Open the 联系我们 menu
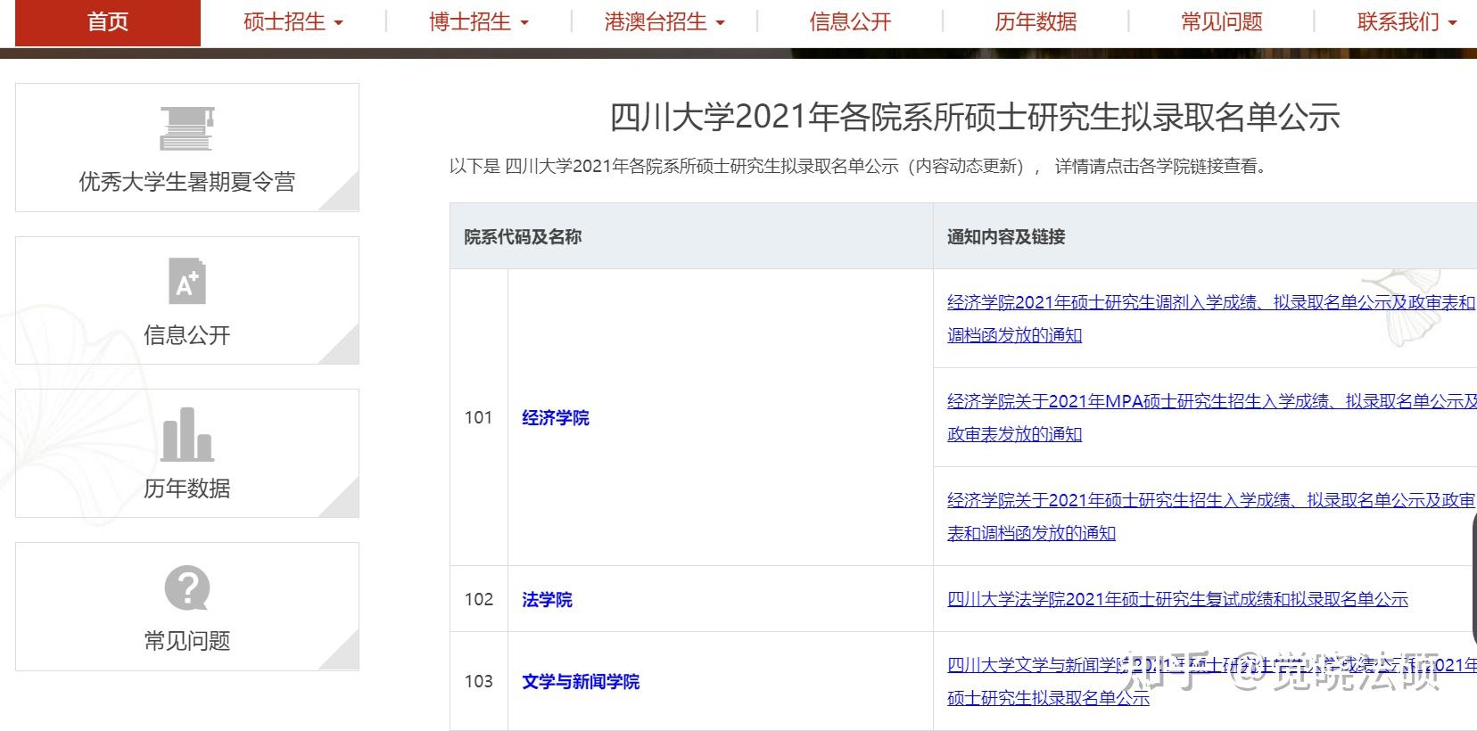The height and width of the screenshot is (731, 1477). coord(1407,22)
